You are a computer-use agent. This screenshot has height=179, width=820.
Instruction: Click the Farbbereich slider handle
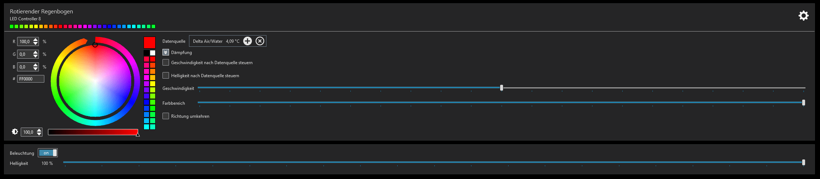click(804, 103)
